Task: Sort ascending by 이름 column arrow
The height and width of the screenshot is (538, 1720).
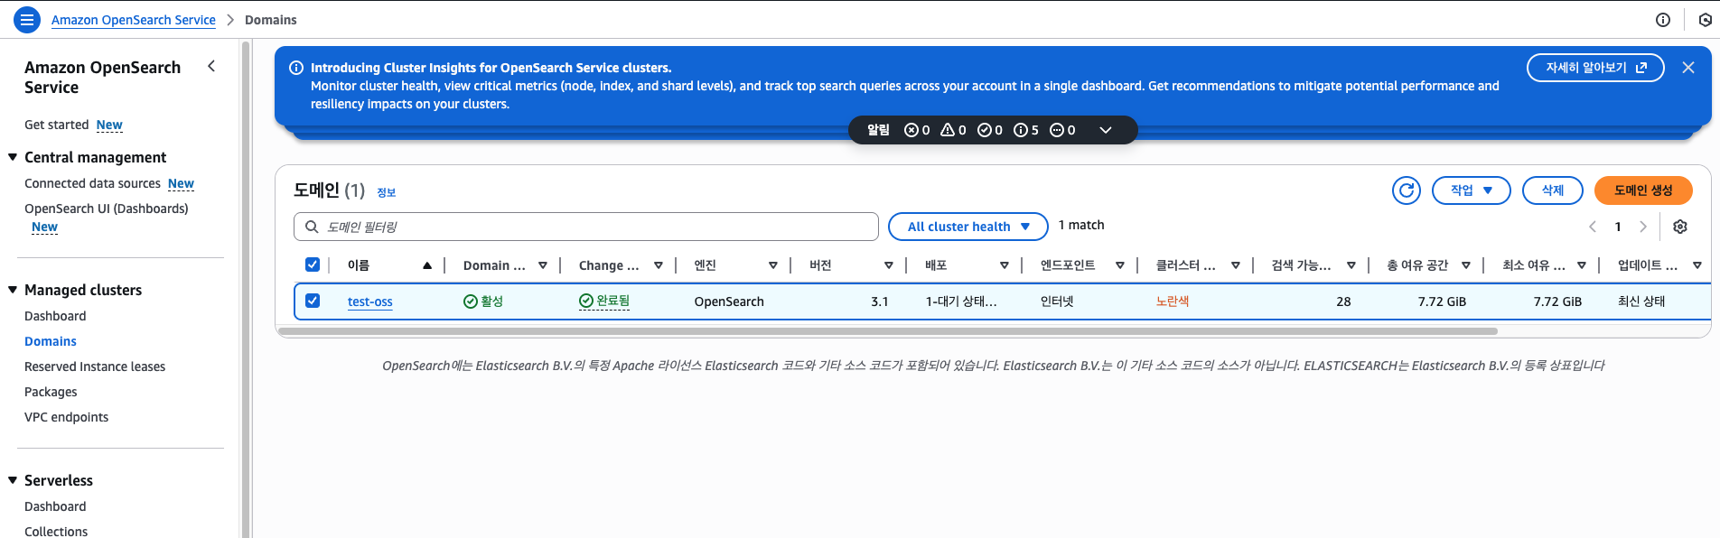Action: 427,265
